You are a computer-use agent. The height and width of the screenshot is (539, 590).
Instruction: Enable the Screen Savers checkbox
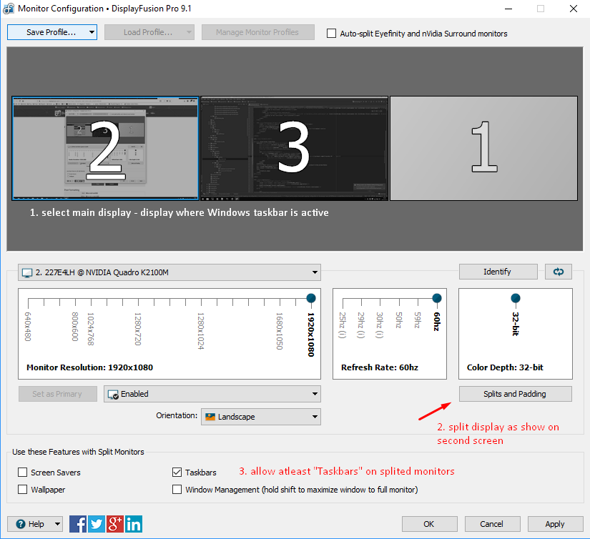[23, 473]
